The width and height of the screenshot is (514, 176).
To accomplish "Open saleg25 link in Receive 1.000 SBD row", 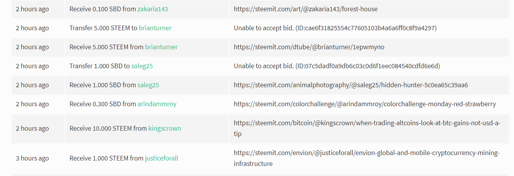I will point(148,85).
